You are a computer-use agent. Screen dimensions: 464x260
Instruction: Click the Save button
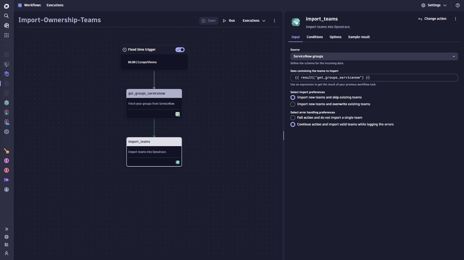pyautogui.click(x=209, y=21)
